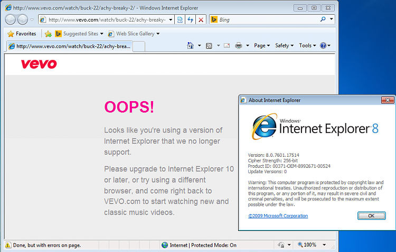Close the About Internet Explorer dialog
The height and width of the screenshot is (252, 396).
click(x=388, y=100)
